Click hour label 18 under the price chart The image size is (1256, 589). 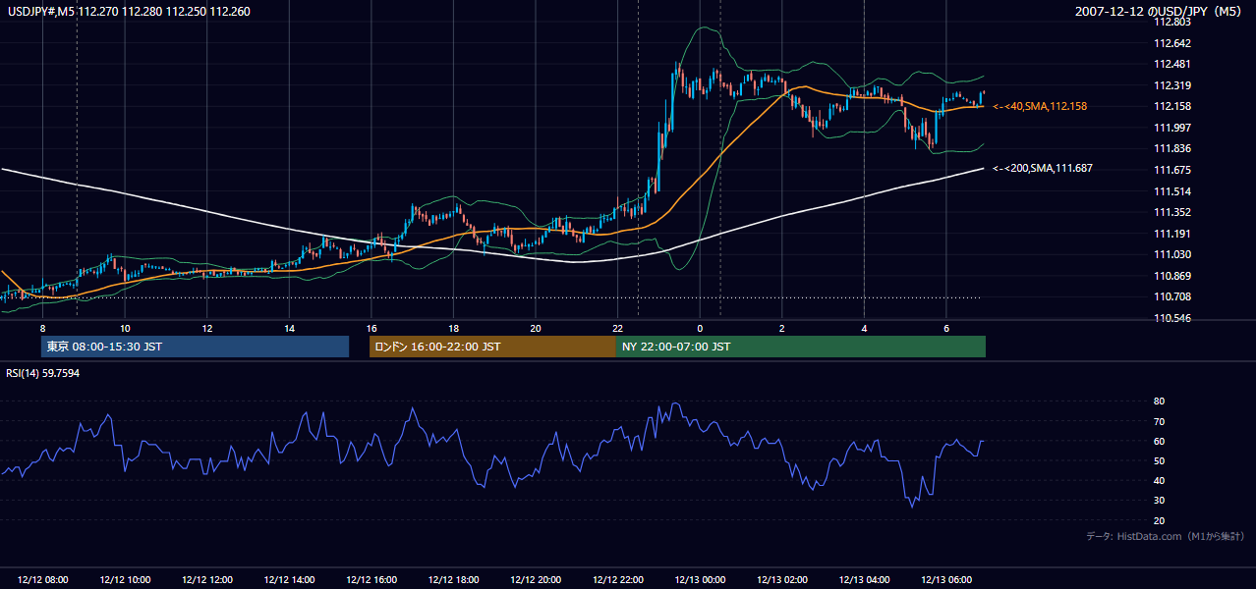point(453,327)
